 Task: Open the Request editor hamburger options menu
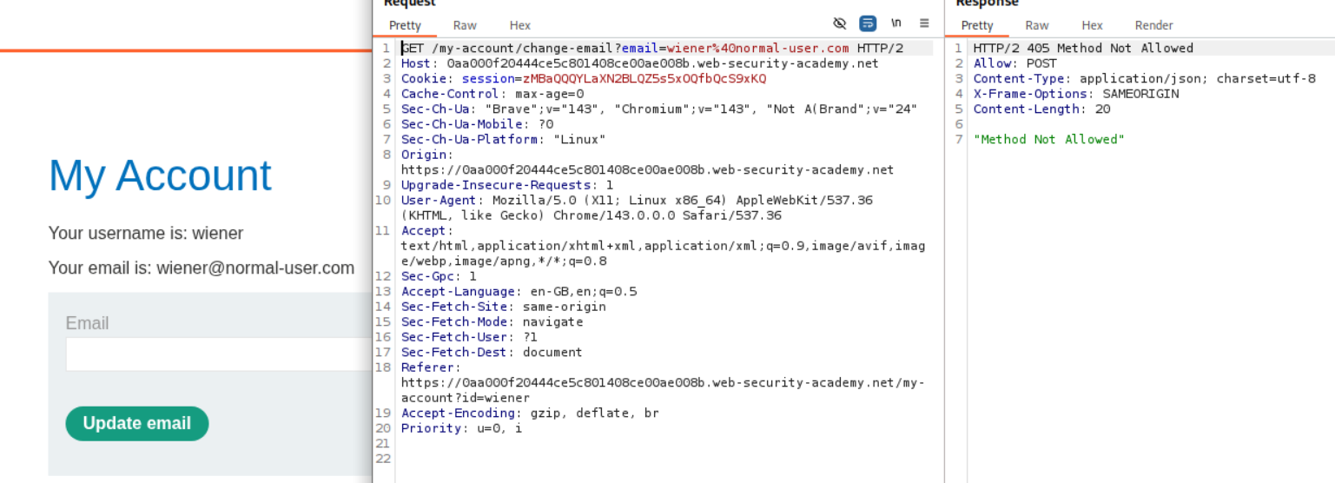(924, 23)
